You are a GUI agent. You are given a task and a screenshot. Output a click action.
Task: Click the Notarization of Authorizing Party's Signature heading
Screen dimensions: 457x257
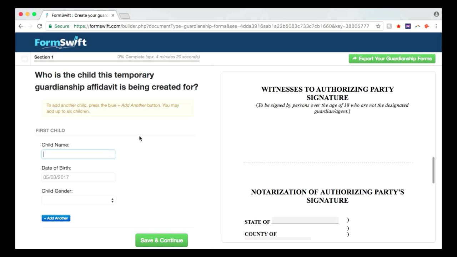coord(327,196)
